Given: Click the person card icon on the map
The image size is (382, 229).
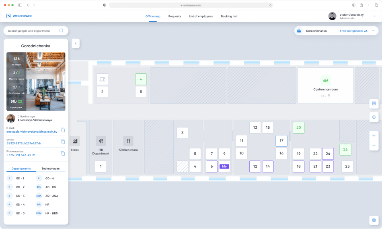Looking at the screenshot, I should tap(374, 103).
